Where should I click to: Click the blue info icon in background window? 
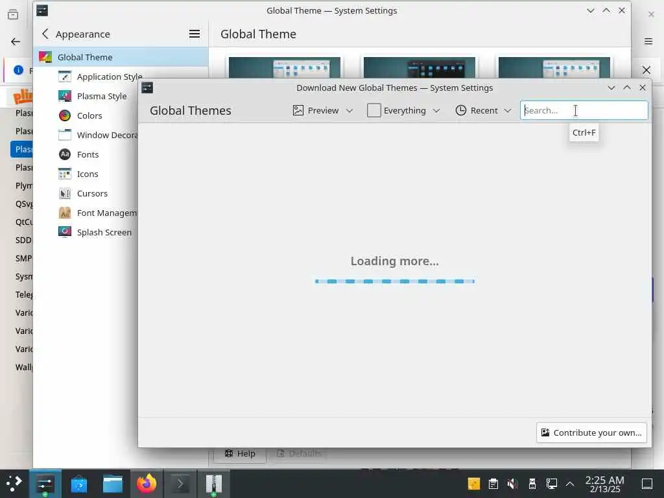point(18,70)
